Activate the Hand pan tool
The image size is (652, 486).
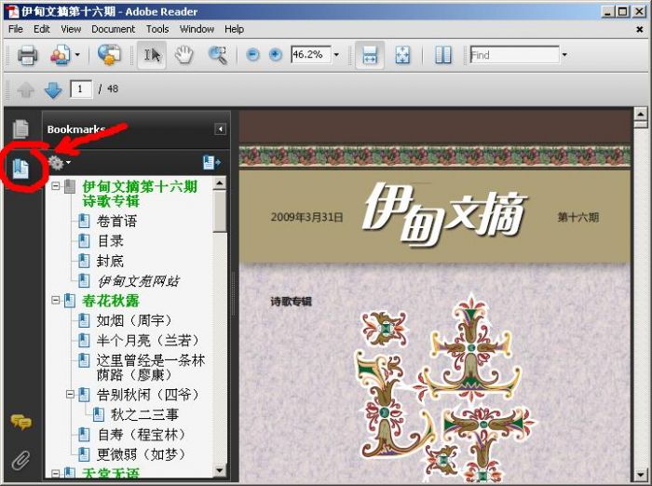[x=183, y=55]
